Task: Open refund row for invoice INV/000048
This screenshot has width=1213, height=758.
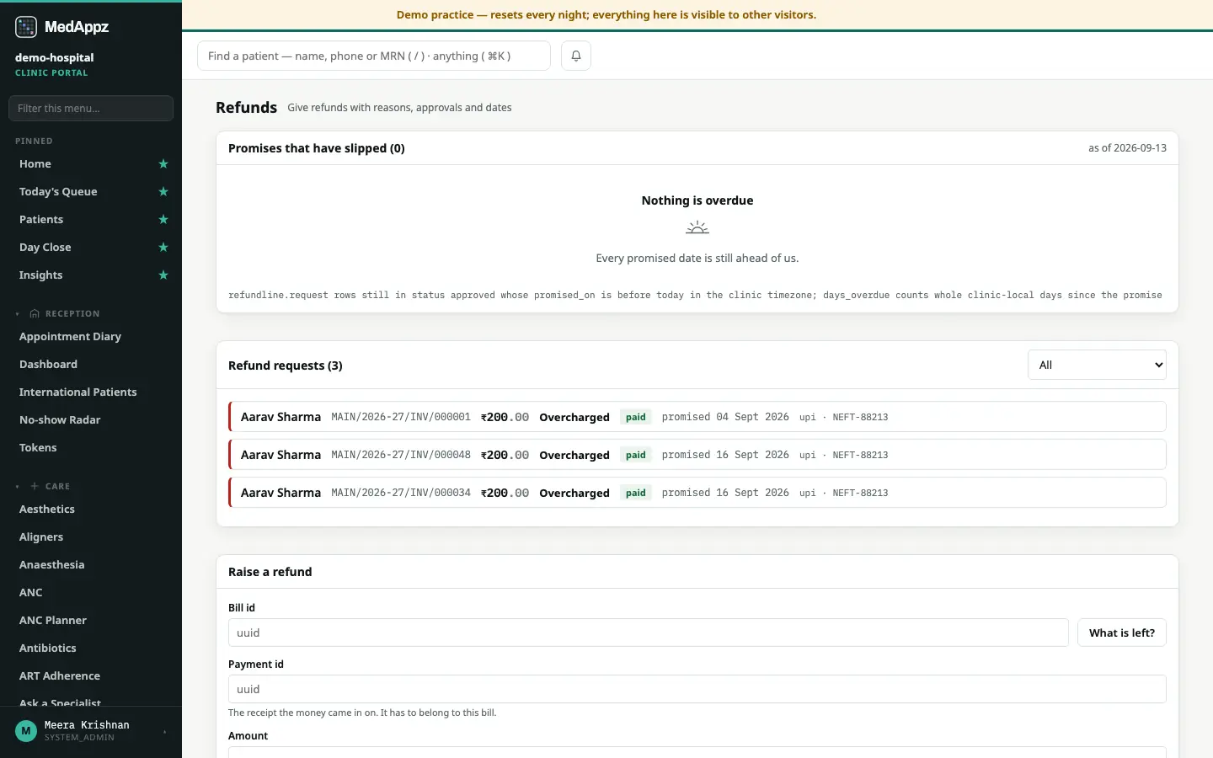Action: [697, 455]
